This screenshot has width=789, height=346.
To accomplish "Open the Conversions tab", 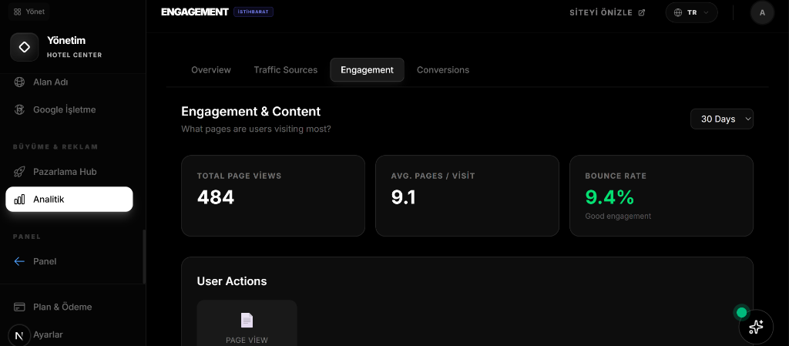I will point(442,70).
